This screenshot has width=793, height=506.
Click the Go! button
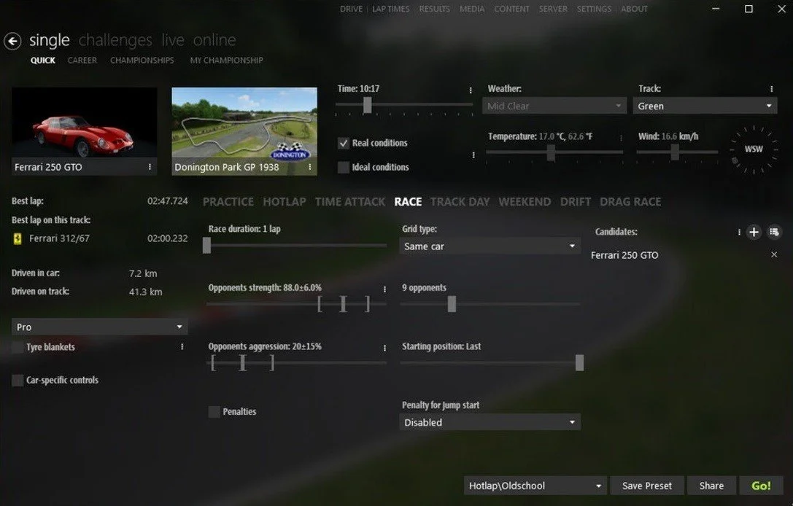(761, 486)
